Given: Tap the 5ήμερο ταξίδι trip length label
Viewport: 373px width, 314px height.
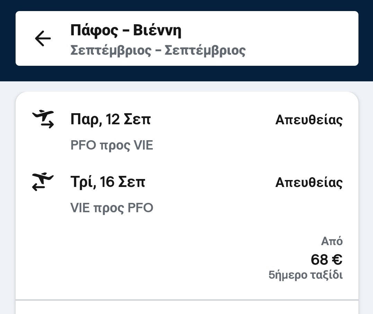Looking at the screenshot, I should [x=305, y=275].
